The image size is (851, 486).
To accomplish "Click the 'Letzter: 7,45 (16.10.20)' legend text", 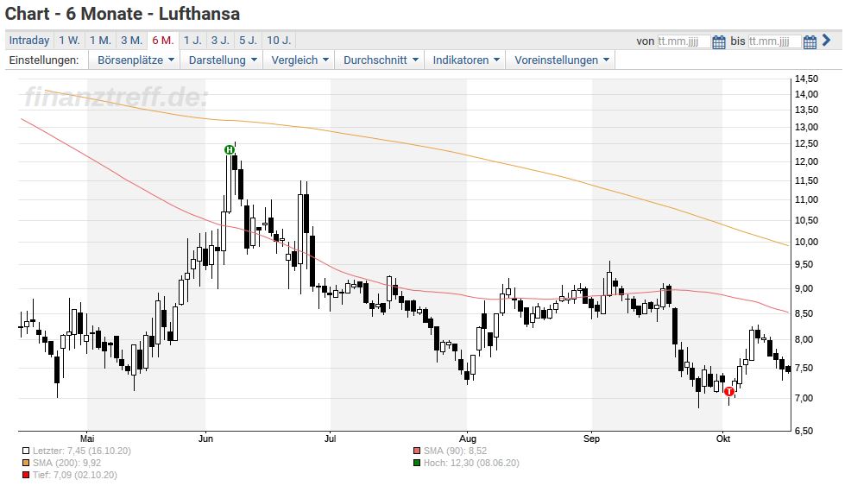I will 82,451.
